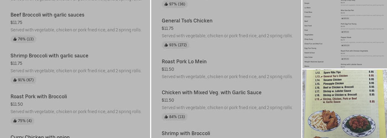Image resolution: width=387 pixels, height=138 pixels.
Task: Select Lo Mein category in sidebar
Action: (307, 8)
